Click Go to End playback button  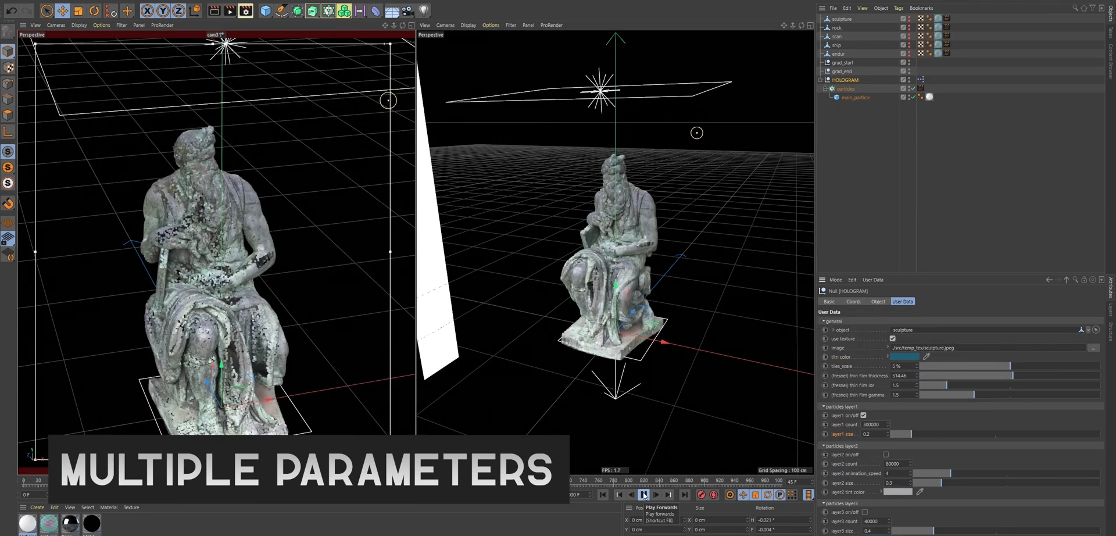click(684, 495)
